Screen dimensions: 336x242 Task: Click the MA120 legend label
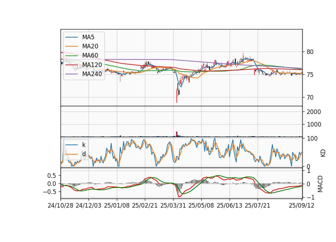92,65
